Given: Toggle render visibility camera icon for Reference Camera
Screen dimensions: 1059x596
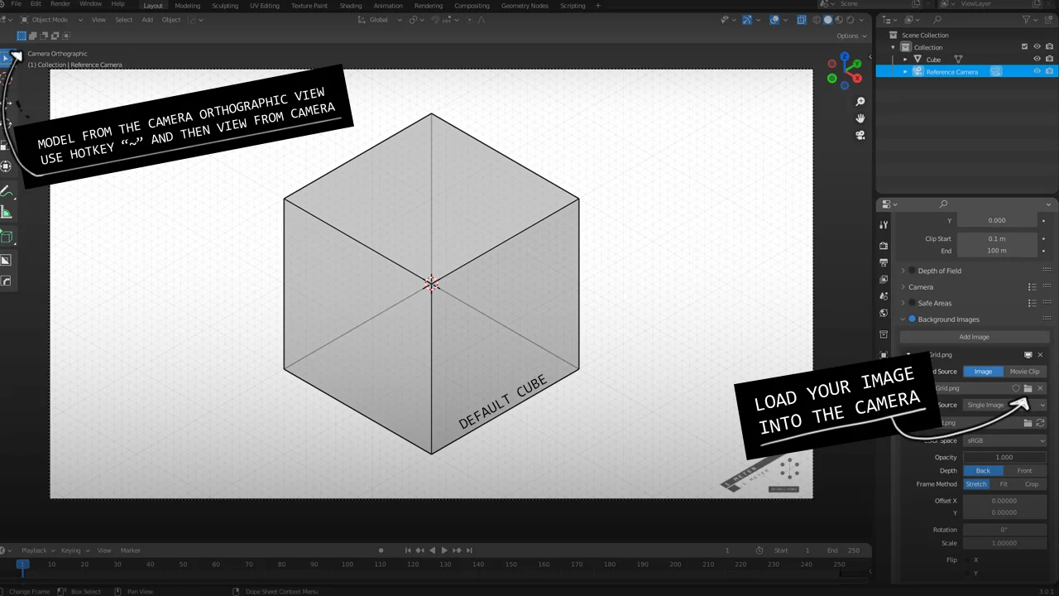Looking at the screenshot, I should click(x=1049, y=71).
